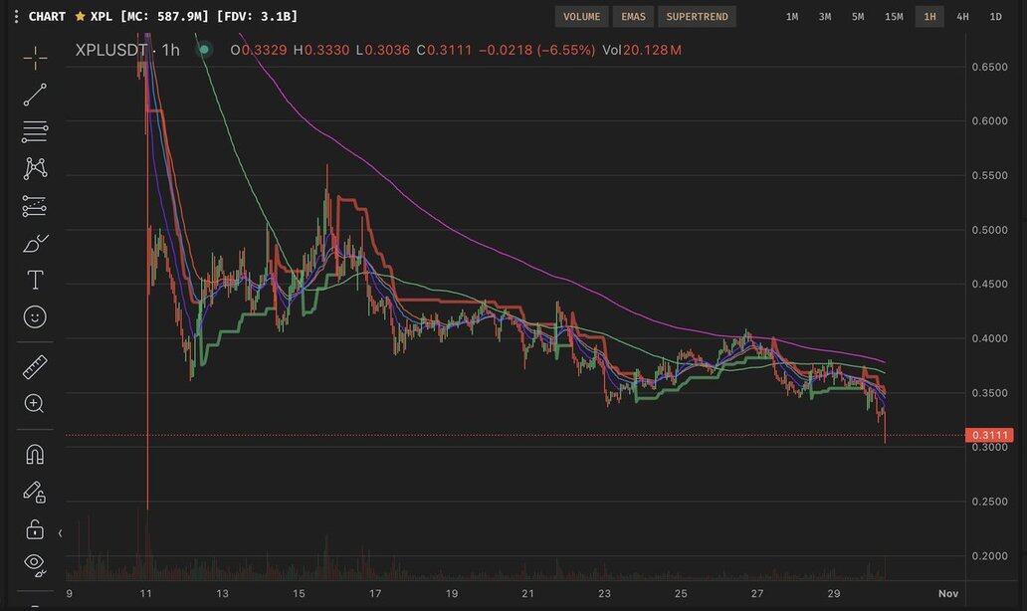Screen dimensions: 1027x611
Task: Activate the ruler measure tool
Action: pyautogui.click(x=35, y=366)
